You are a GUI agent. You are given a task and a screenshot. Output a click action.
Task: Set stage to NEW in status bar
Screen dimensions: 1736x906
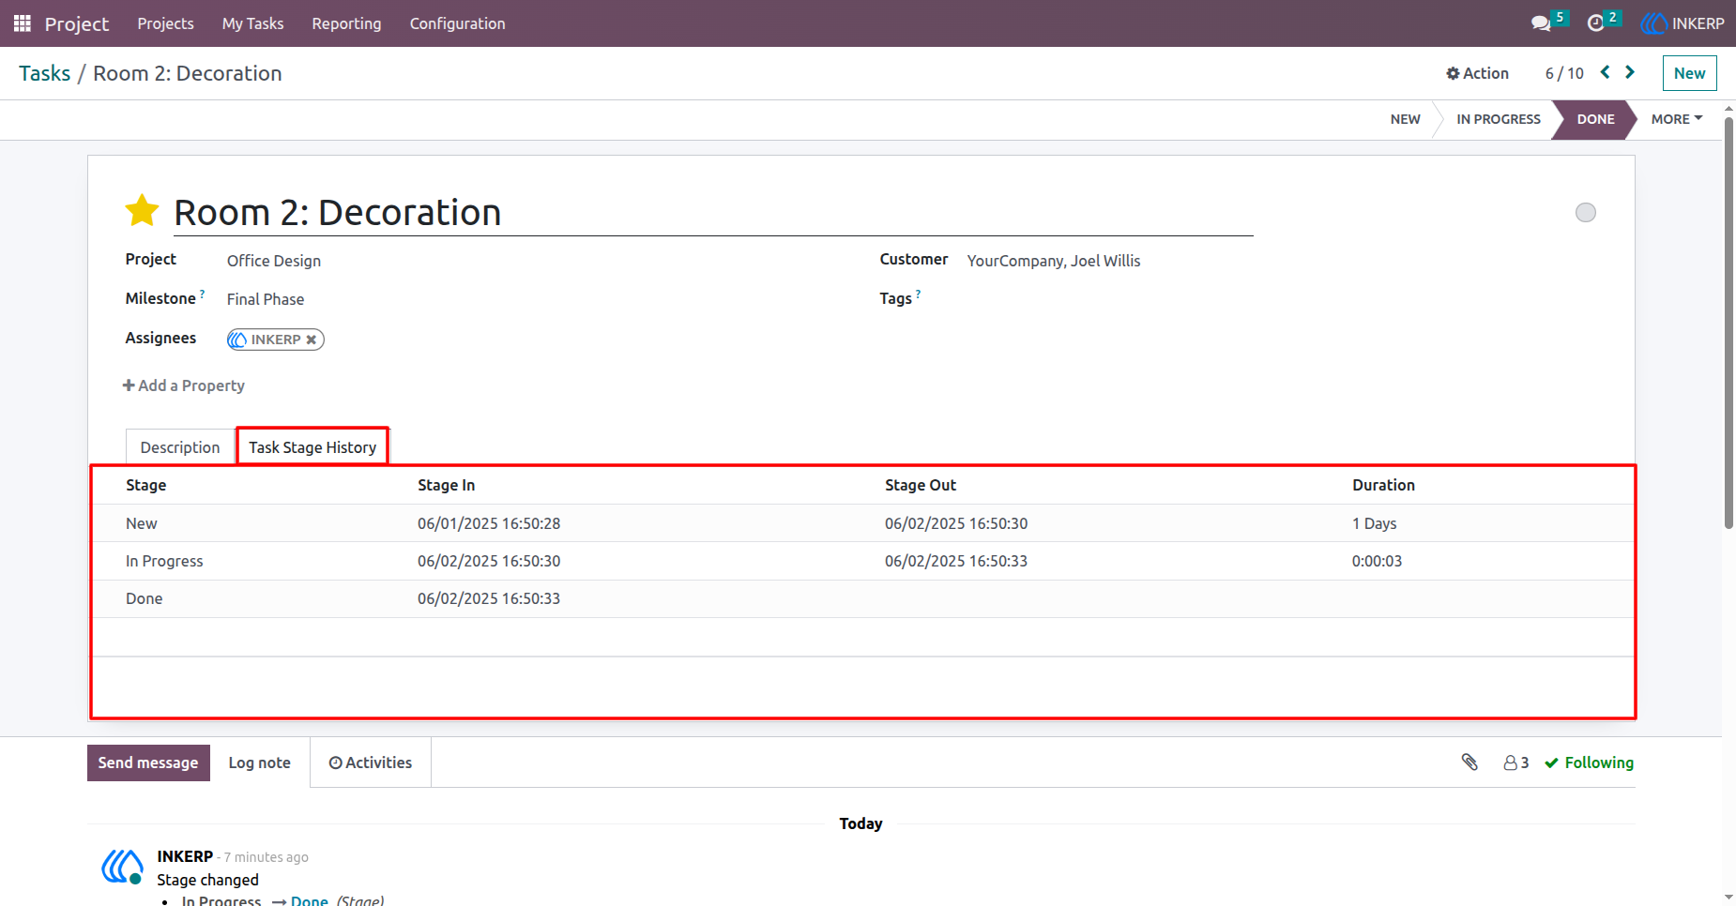pyautogui.click(x=1405, y=119)
